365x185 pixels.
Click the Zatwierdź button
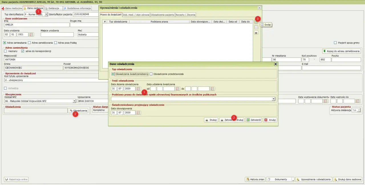pos(254,120)
